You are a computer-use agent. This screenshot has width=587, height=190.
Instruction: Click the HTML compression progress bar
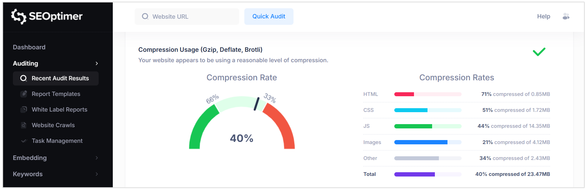[x=427, y=94]
